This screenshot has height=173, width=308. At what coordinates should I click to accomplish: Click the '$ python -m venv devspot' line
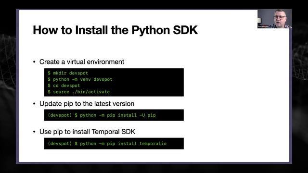pos(80,79)
